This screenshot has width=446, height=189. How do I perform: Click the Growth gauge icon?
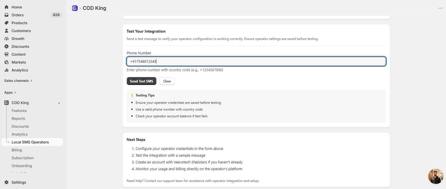coord(6,39)
